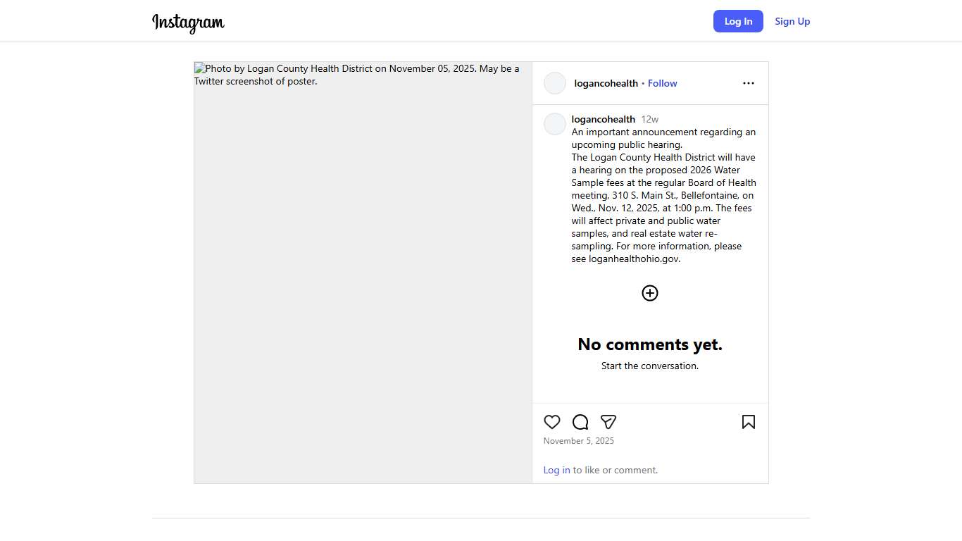This screenshot has width=962, height=541.
Task: Click the profile avatar in post header
Action: coord(555,83)
